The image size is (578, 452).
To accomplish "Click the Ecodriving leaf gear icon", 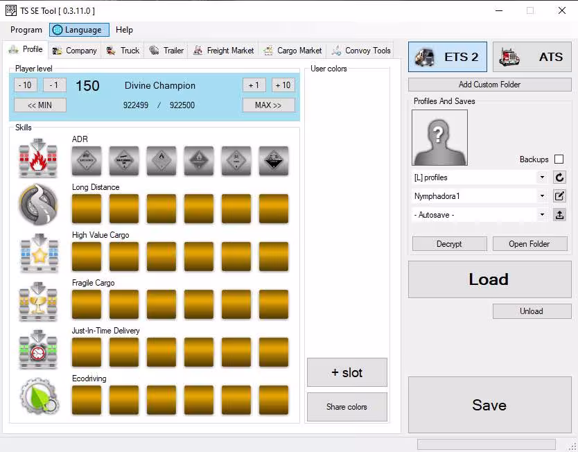I will pyautogui.click(x=38, y=397).
